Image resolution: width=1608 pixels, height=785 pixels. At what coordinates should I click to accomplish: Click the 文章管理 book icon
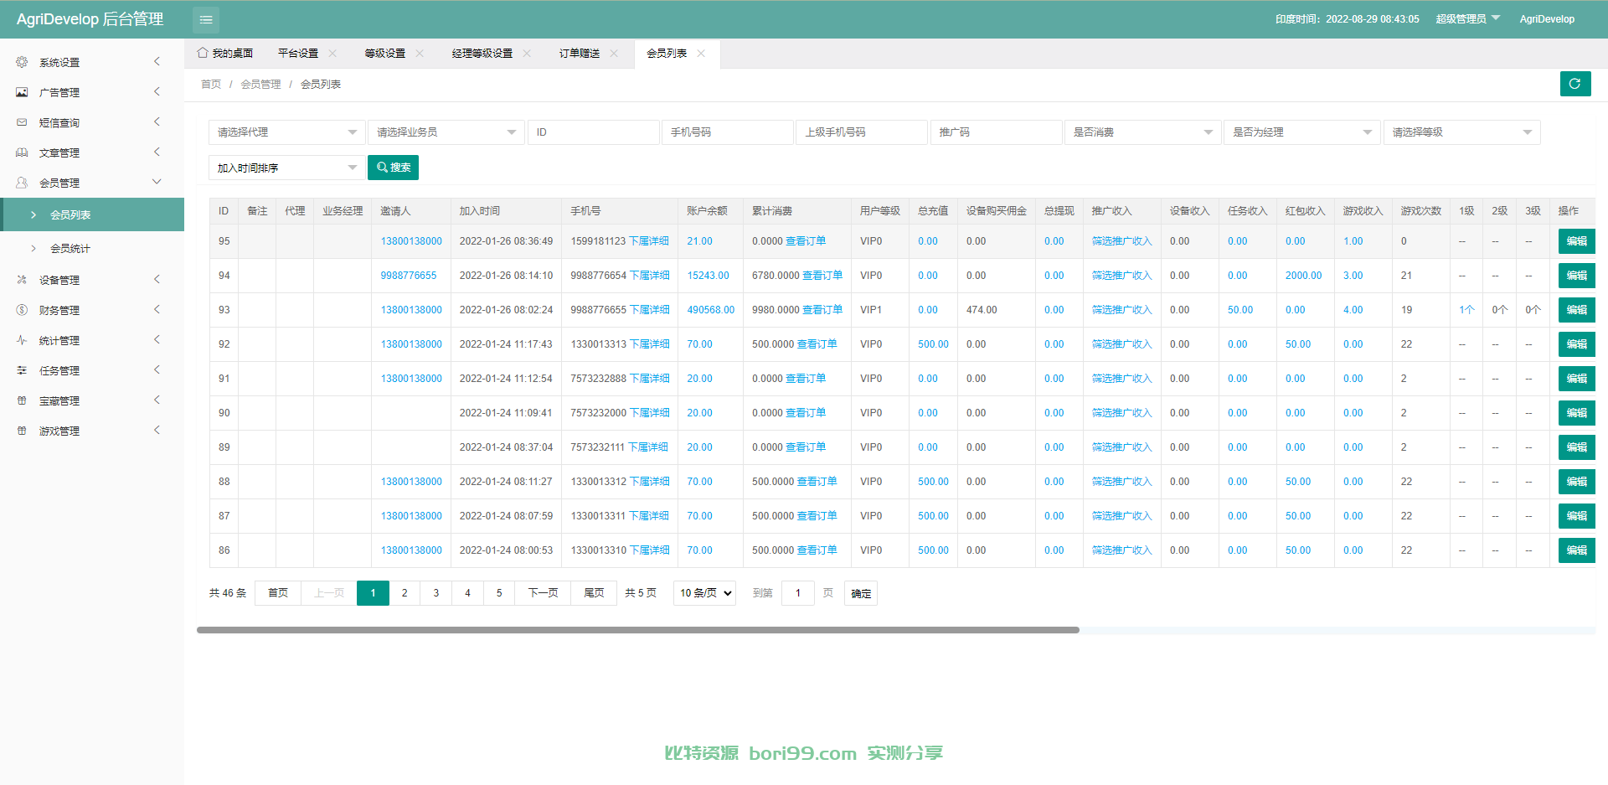(22, 152)
